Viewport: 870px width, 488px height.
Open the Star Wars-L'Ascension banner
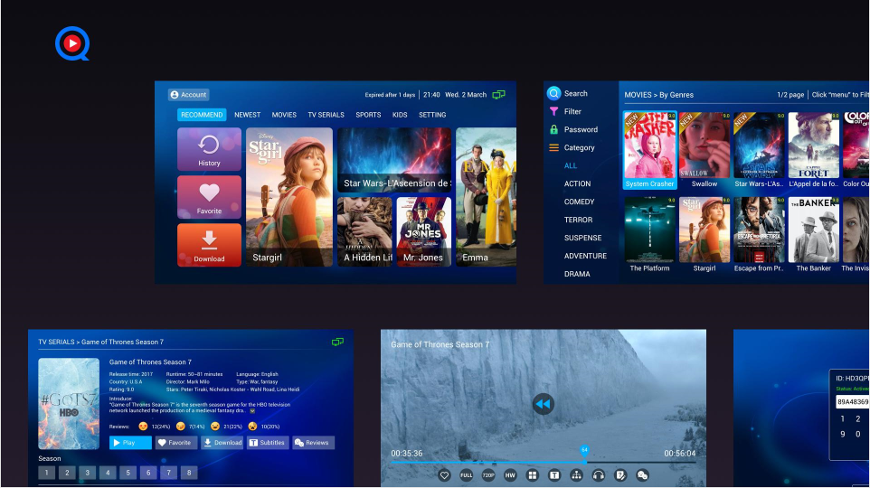point(394,160)
